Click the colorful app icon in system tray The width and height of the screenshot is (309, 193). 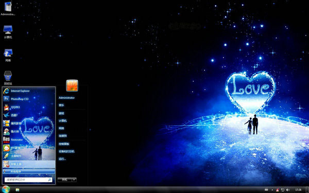point(278,190)
